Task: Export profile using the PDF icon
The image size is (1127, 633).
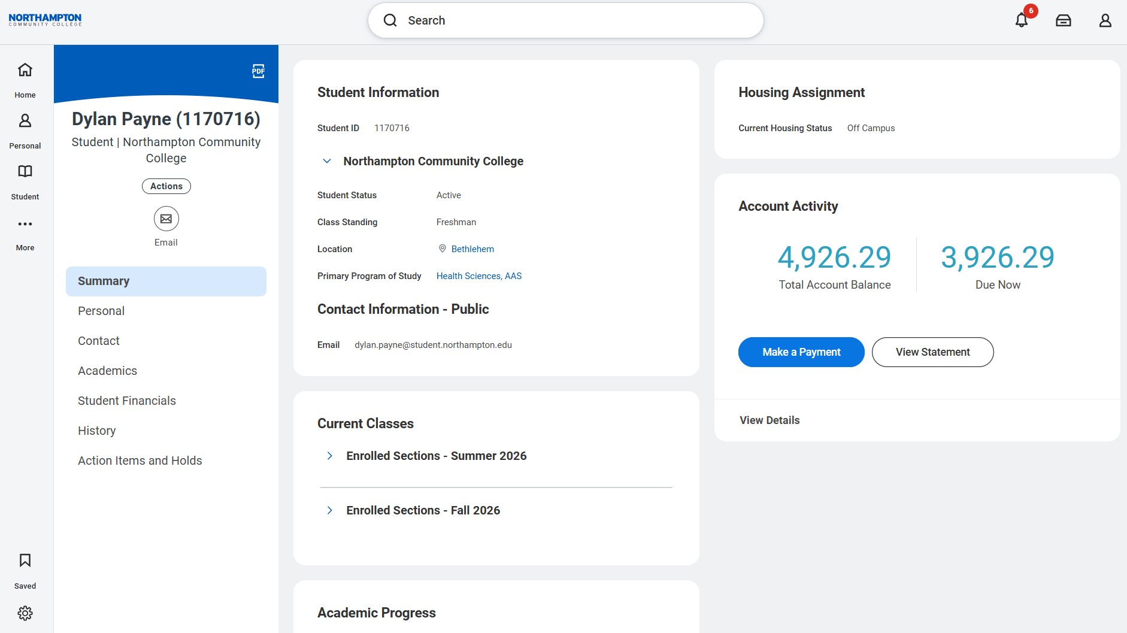Action: pyautogui.click(x=258, y=71)
